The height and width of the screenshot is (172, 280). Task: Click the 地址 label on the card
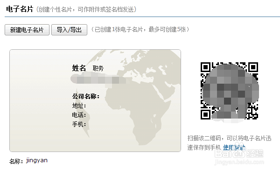click(x=79, y=106)
